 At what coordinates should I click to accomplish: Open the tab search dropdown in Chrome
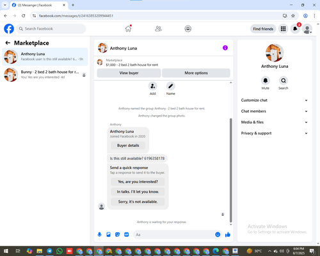point(5,5)
